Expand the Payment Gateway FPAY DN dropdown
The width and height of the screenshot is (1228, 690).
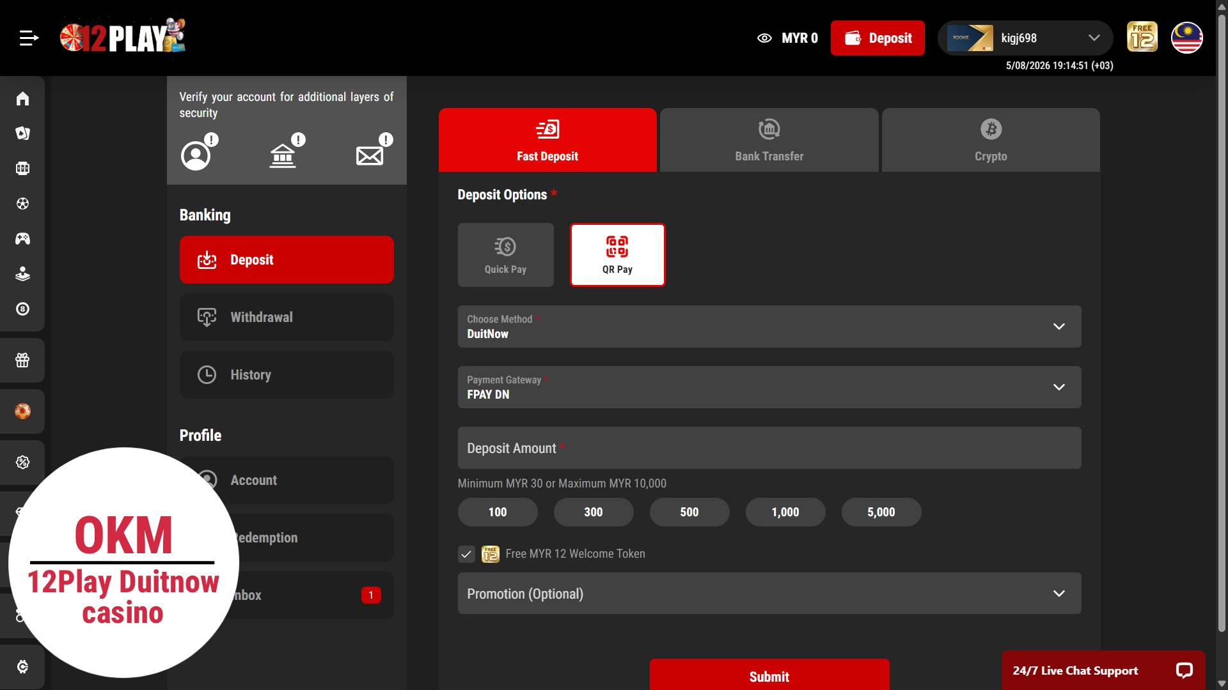[x=769, y=387]
